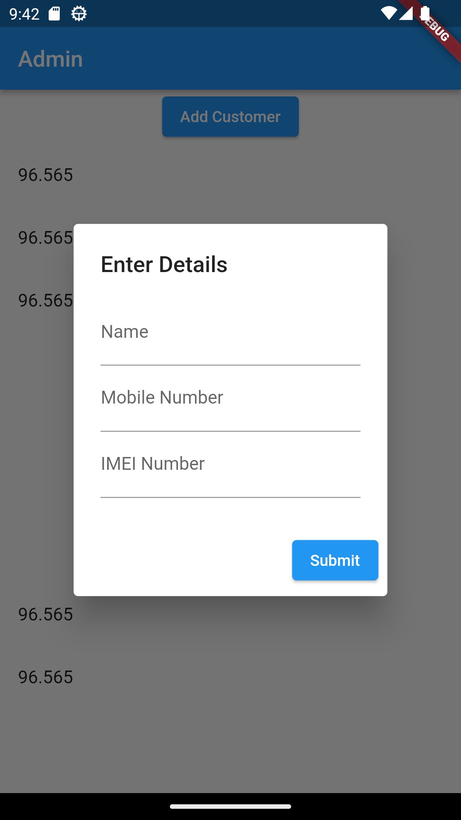Click the Add Customer button
Image resolution: width=461 pixels, height=820 pixels.
point(230,116)
